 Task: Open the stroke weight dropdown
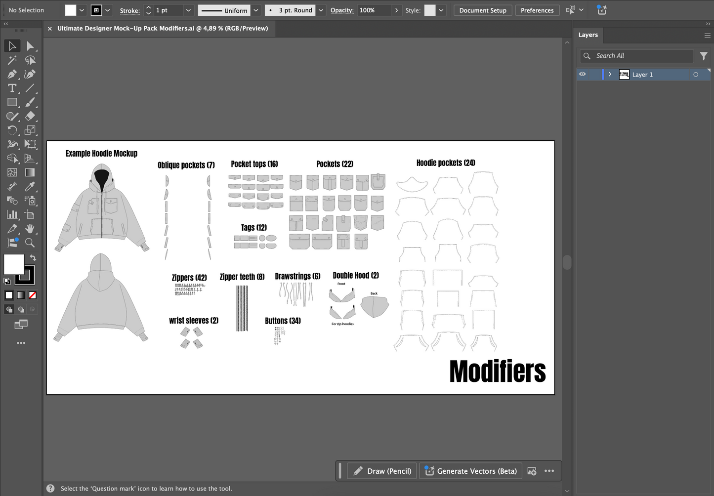pos(188,10)
